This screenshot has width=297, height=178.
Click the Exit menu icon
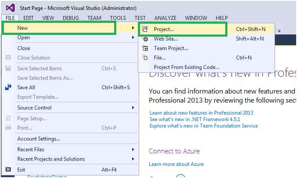tap(8, 170)
